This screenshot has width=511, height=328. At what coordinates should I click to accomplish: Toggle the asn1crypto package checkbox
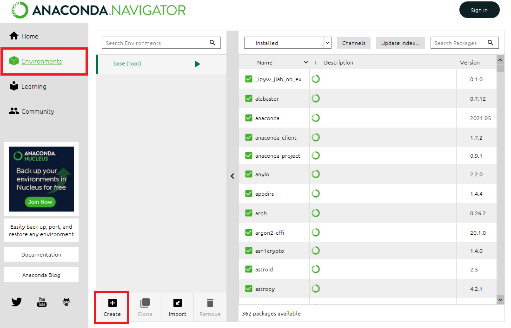[249, 251]
